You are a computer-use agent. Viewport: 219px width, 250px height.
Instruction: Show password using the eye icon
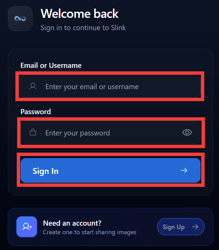coord(187,132)
